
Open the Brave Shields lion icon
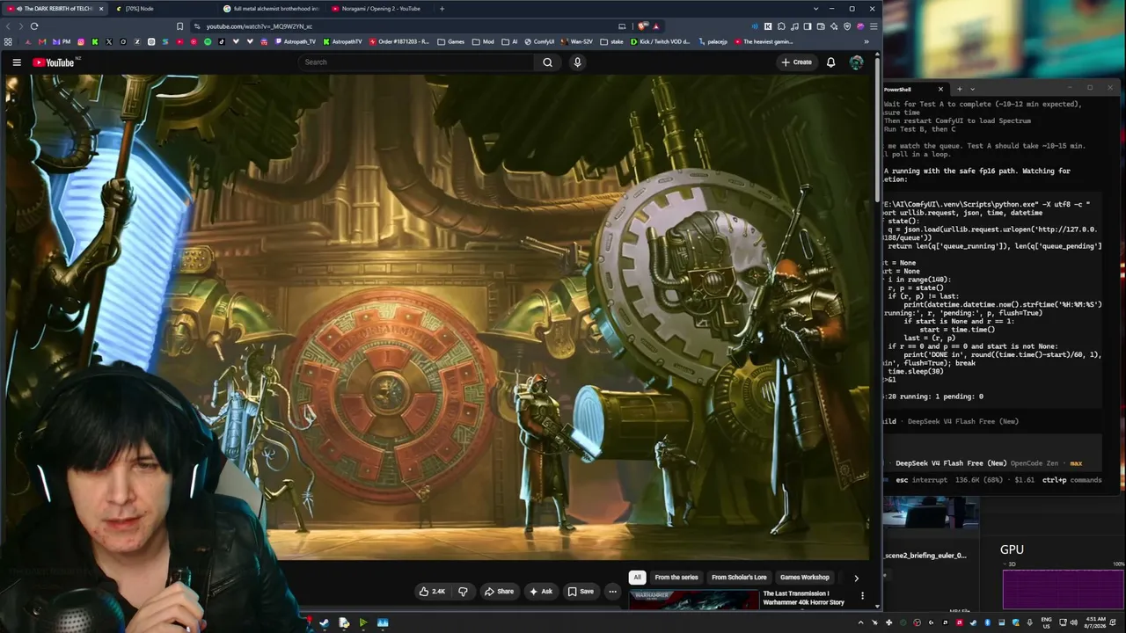click(642, 26)
